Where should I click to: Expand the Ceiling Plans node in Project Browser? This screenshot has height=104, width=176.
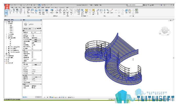(6, 34)
